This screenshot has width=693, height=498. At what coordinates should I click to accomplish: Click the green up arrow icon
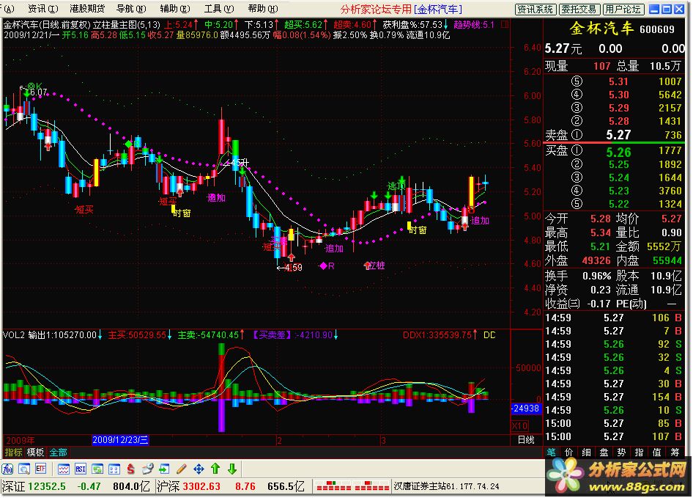click(x=215, y=469)
